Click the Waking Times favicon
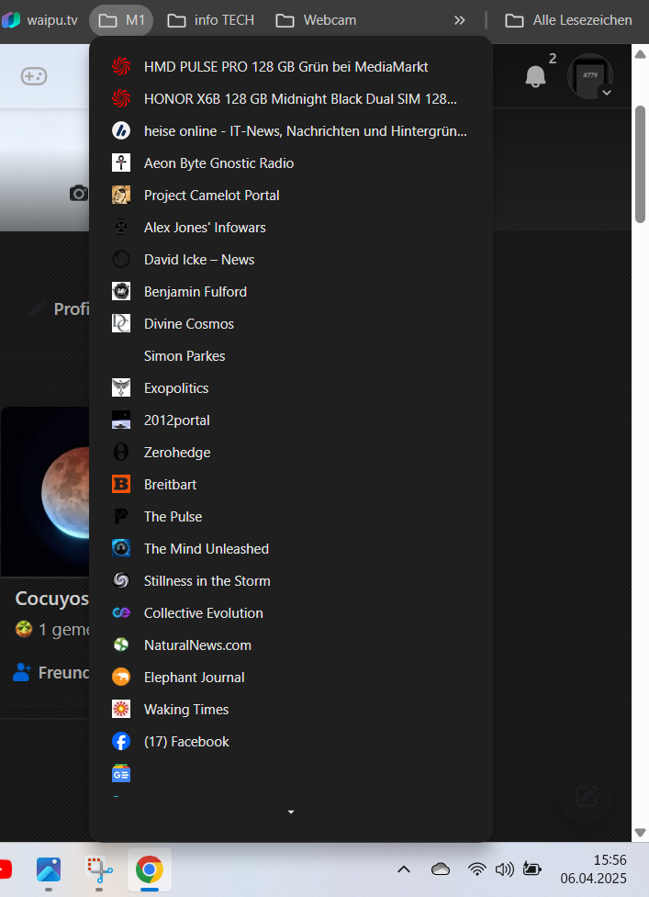The image size is (649, 897). 120,710
